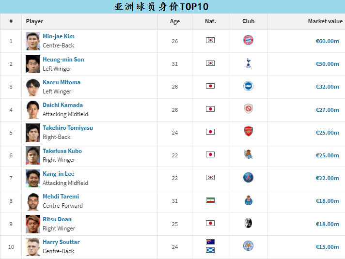Open Min-jae Kim player link
The height and width of the screenshot is (259, 345).
point(59,36)
